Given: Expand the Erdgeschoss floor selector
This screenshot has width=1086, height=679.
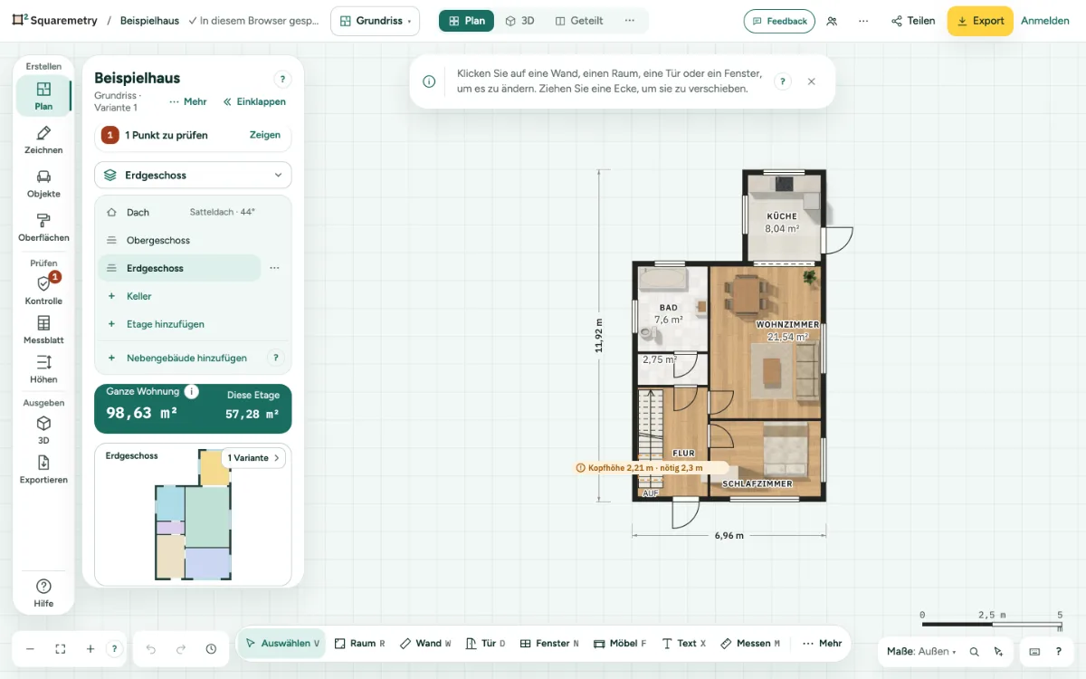Looking at the screenshot, I should coord(193,175).
